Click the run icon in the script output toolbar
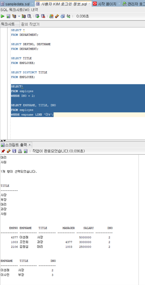 [x=25, y=151]
